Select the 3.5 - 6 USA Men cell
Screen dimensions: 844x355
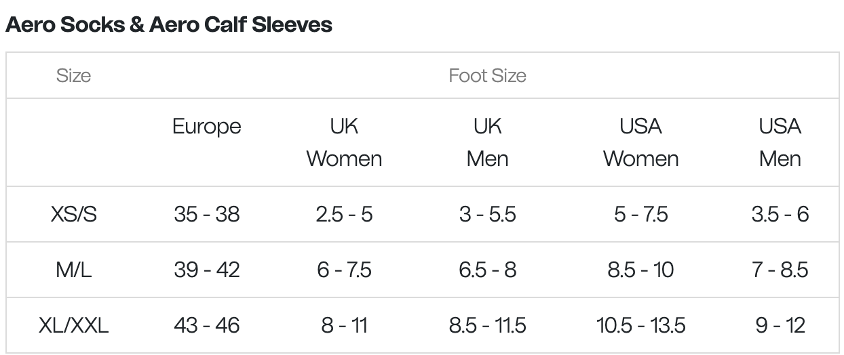(x=780, y=215)
